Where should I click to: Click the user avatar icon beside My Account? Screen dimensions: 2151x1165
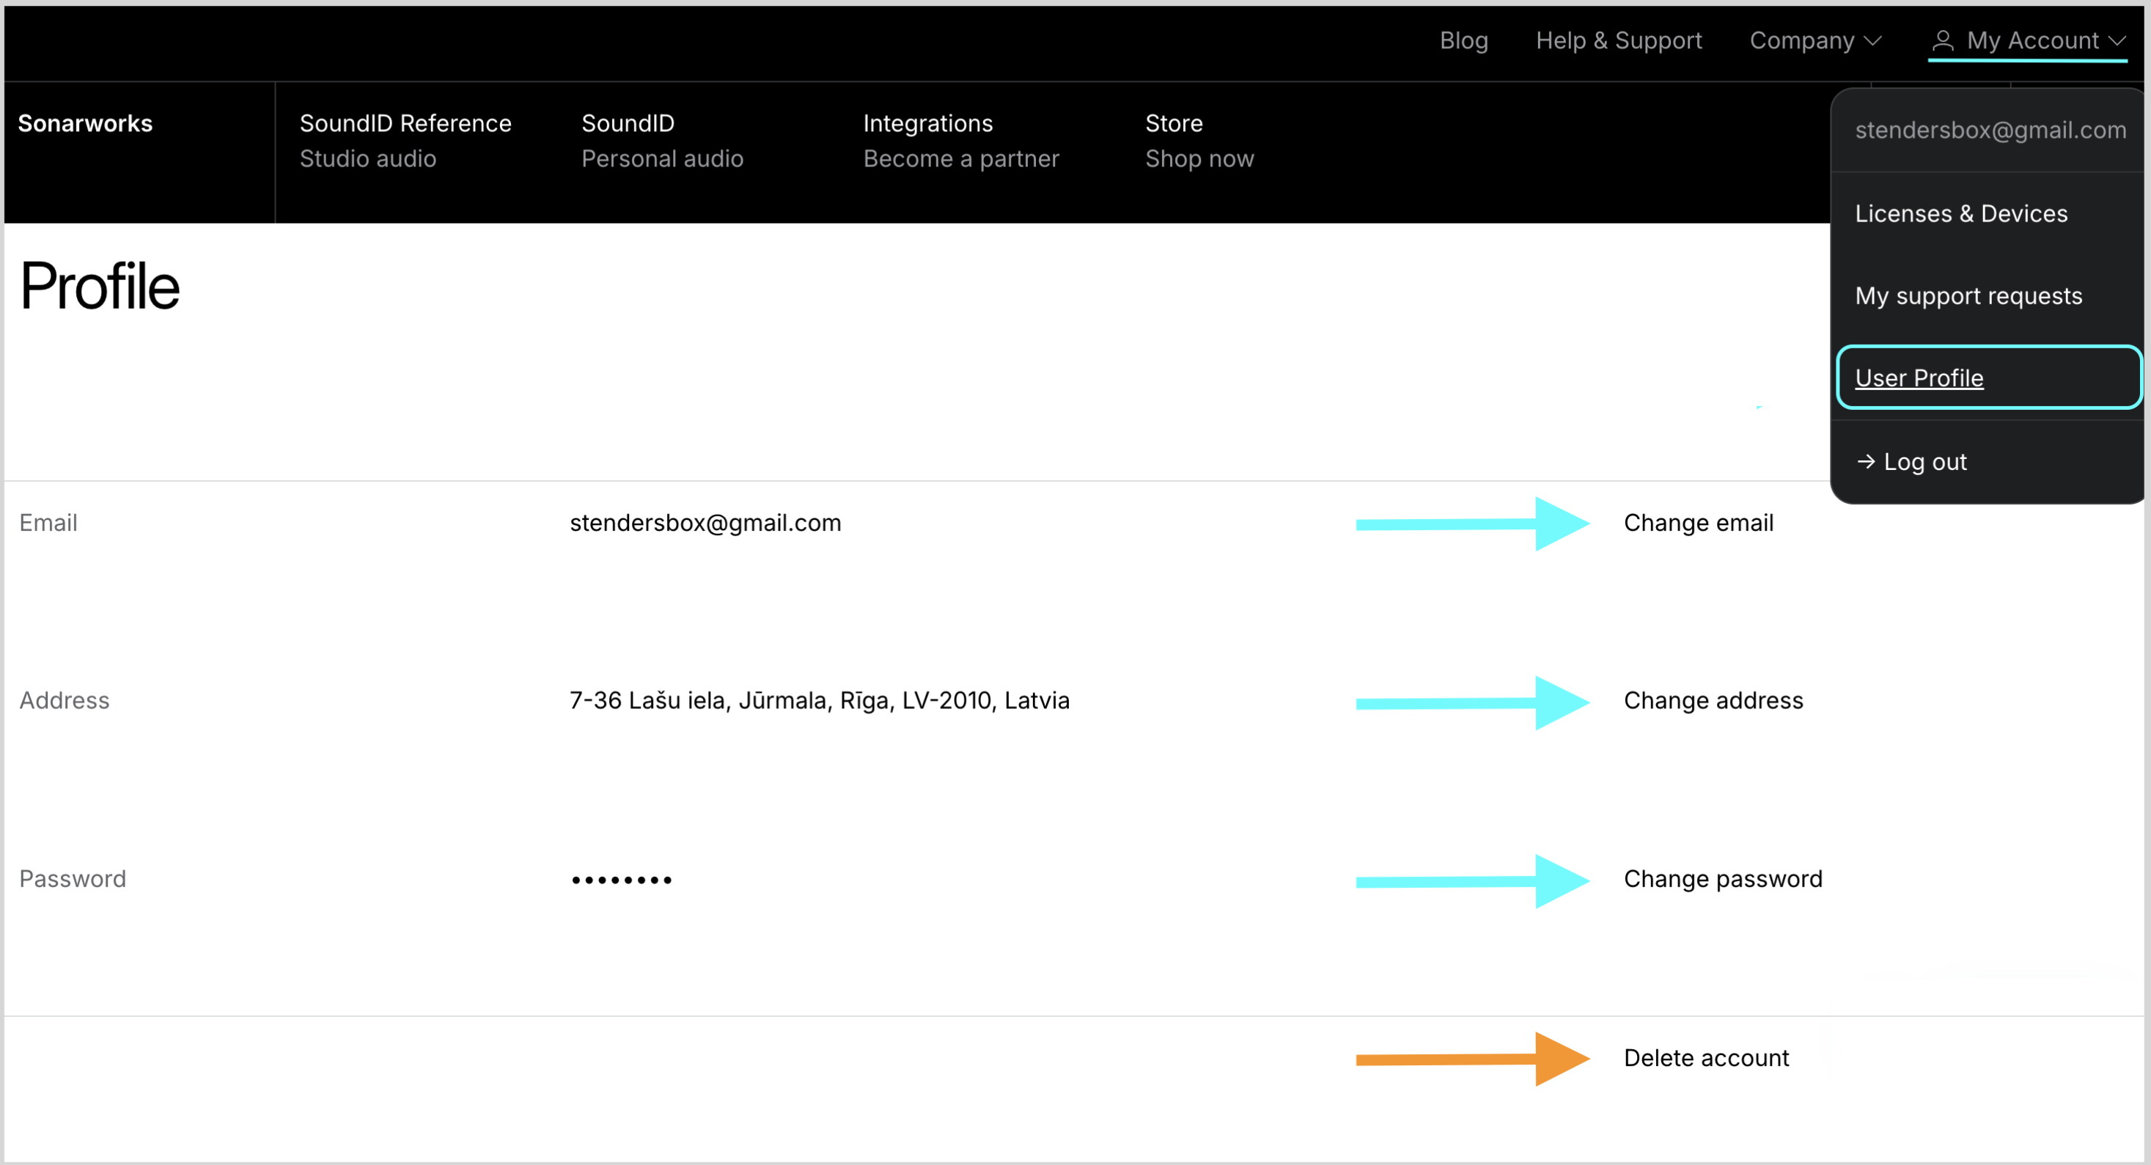pos(1943,40)
